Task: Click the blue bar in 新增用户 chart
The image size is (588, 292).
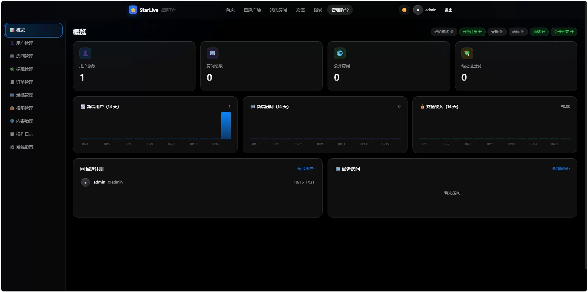Action: click(226, 126)
